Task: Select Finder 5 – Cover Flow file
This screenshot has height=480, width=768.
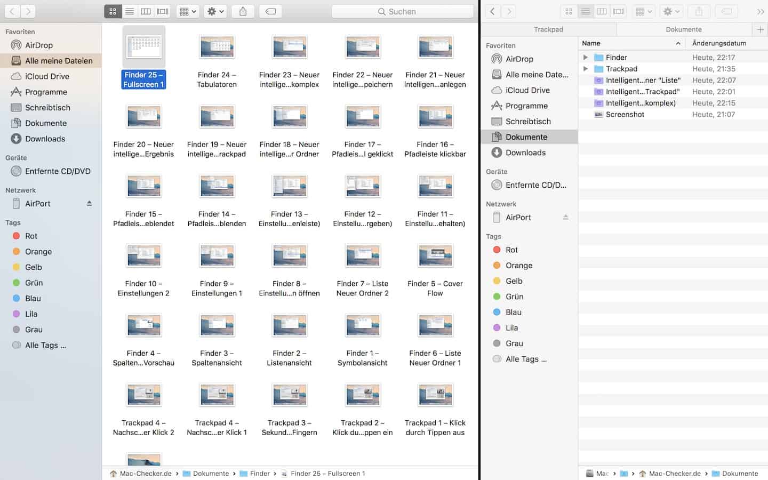Action: [x=435, y=270]
